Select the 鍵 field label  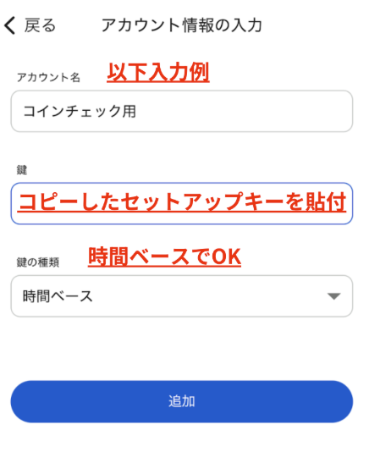[22, 170]
